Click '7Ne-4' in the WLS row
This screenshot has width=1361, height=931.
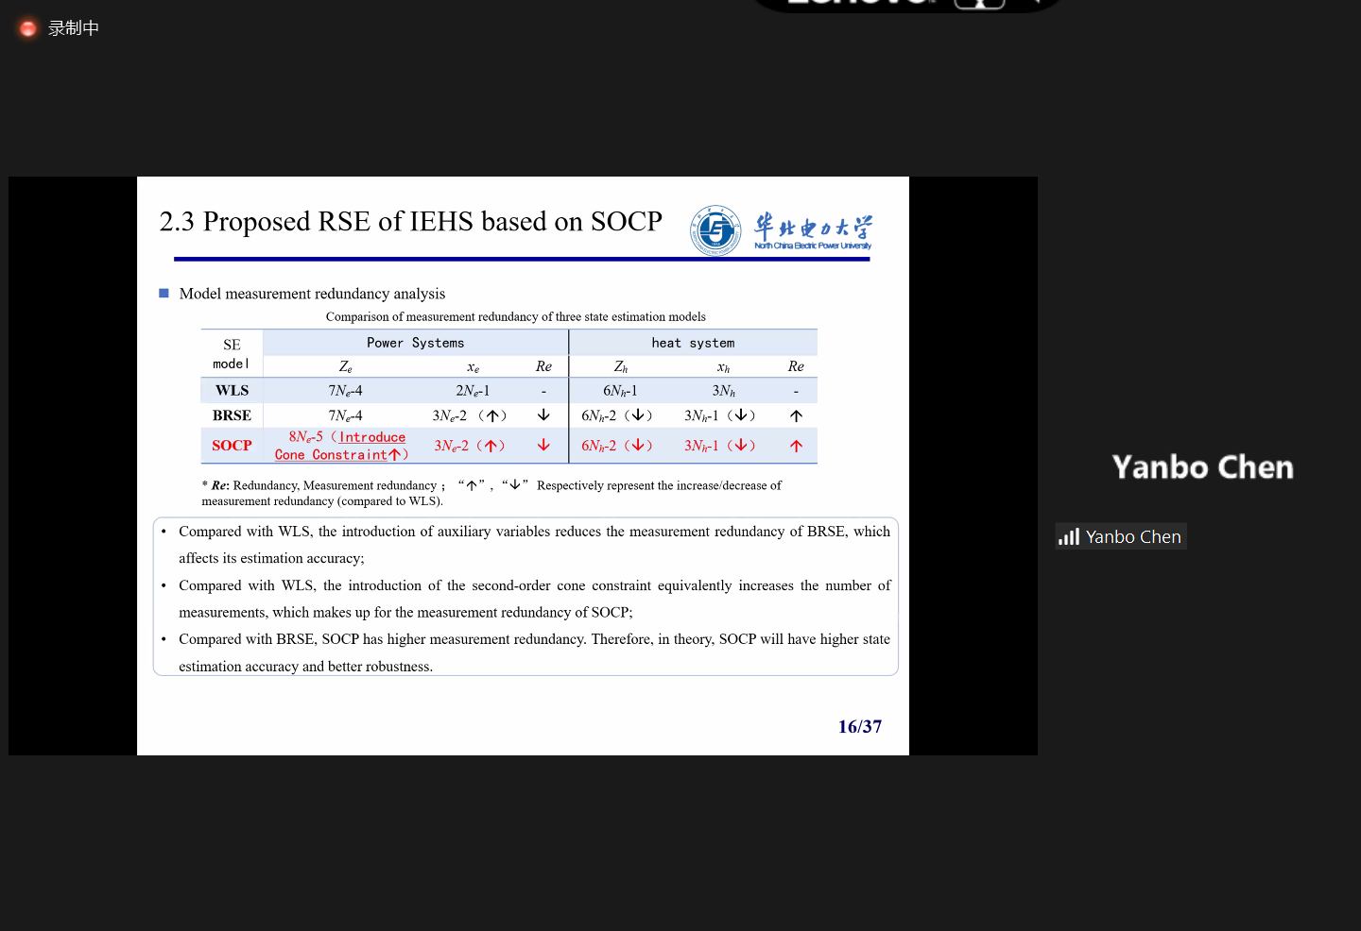pyautogui.click(x=345, y=391)
